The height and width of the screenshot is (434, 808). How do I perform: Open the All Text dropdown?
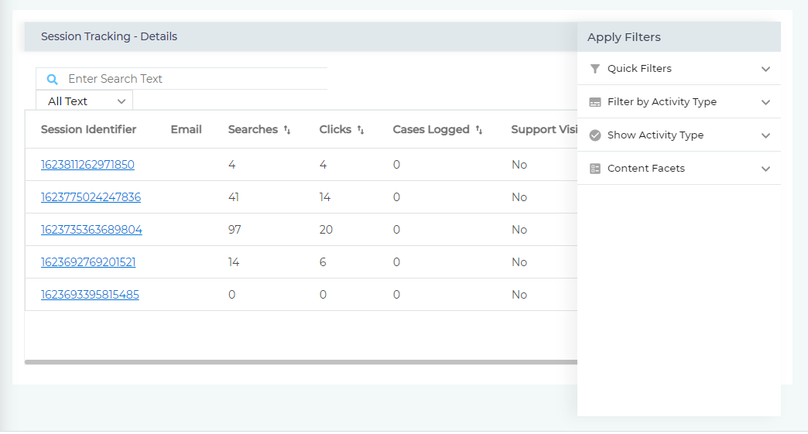[x=85, y=101]
